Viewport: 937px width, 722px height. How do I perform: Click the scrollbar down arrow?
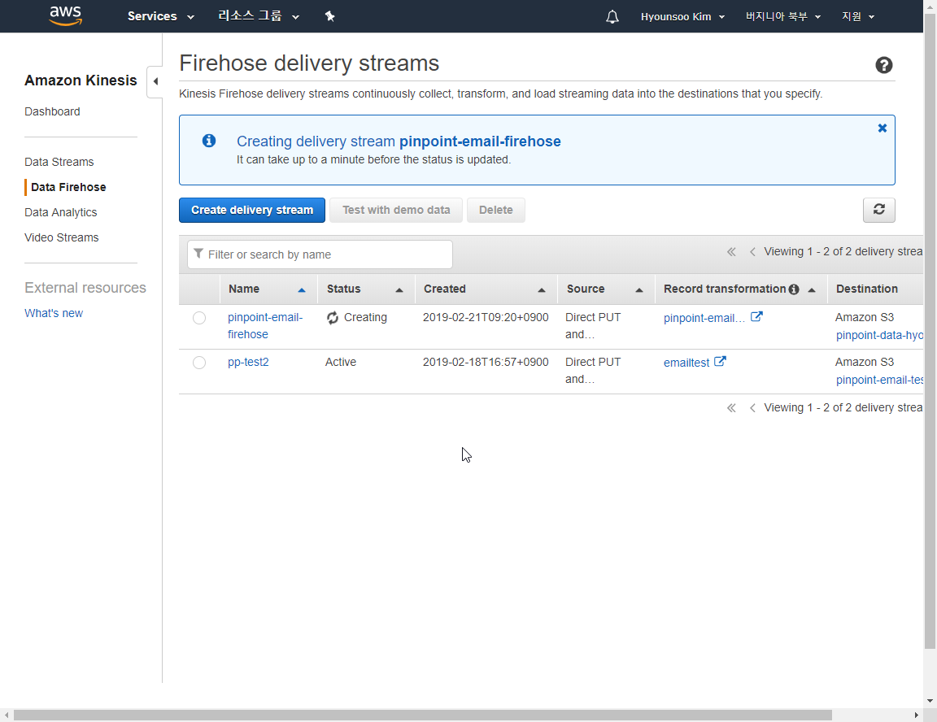[x=930, y=701]
